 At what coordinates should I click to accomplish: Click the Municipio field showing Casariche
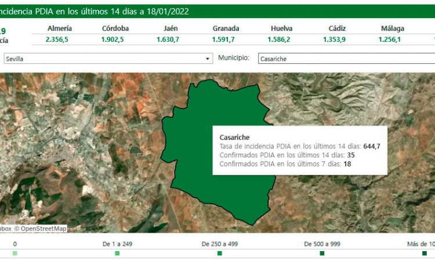(345, 59)
